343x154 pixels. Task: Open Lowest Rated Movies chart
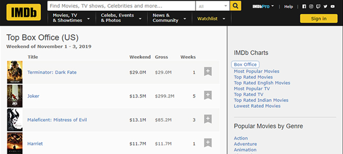tap(257, 106)
